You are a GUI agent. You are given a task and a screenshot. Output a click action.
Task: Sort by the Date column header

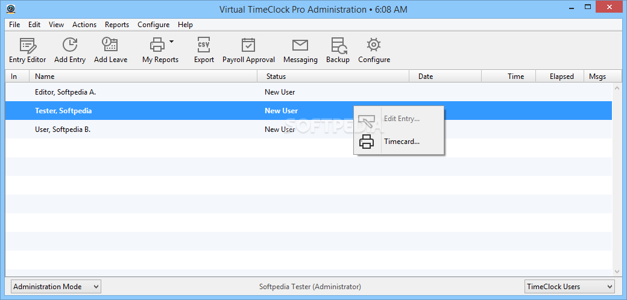coord(446,77)
